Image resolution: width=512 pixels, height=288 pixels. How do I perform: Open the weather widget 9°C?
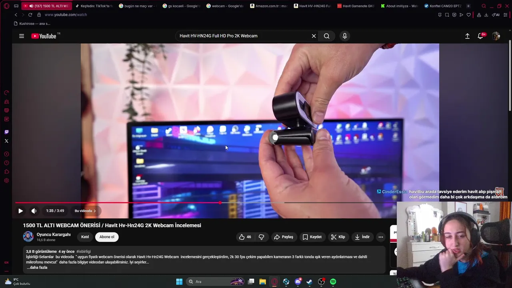pyautogui.click(x=17, y=282)
